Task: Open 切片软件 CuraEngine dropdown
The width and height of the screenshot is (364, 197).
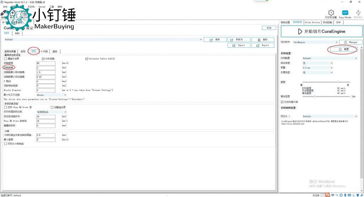Action: point(315,42)
